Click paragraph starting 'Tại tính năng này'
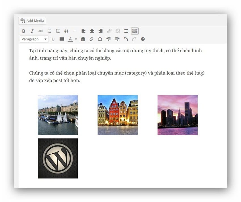241x202 pixels. click(115, 54)
